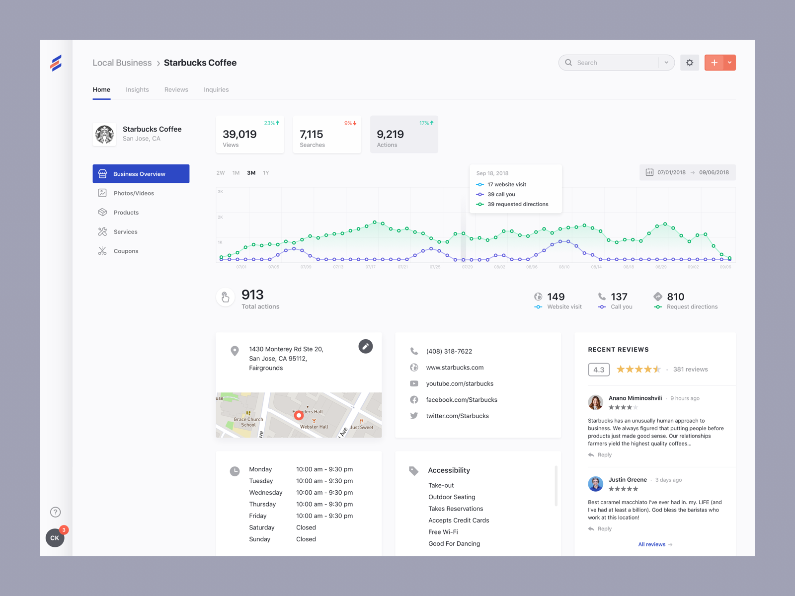Screen dimensions: 795x596
Task: Select the 9,219 Actions stat card
Action: [x=404, y=135]
